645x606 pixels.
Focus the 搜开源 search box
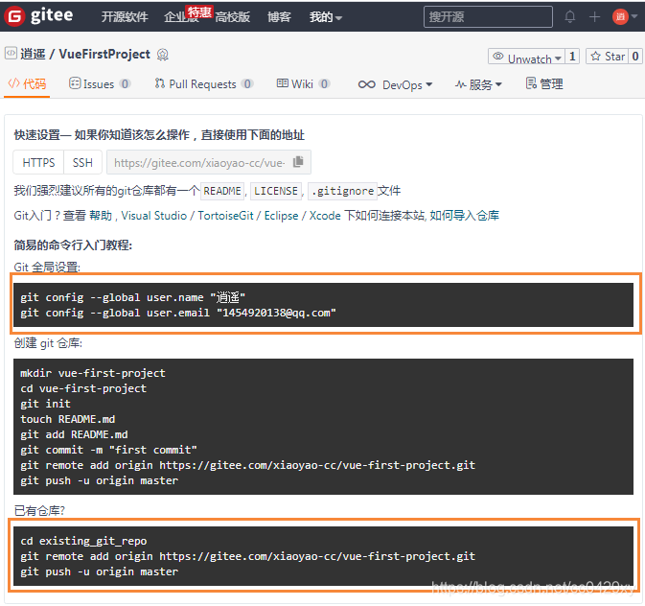[x=488, y=17]
